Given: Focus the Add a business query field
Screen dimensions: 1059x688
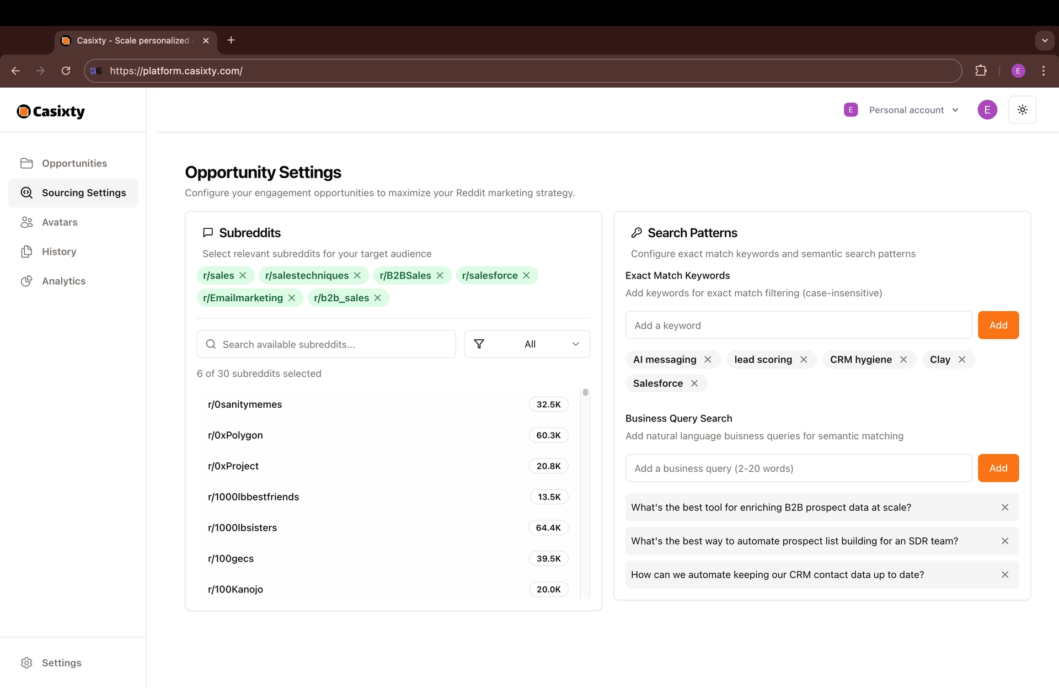Looking at the screenshot, I should [x=798, y=468].
